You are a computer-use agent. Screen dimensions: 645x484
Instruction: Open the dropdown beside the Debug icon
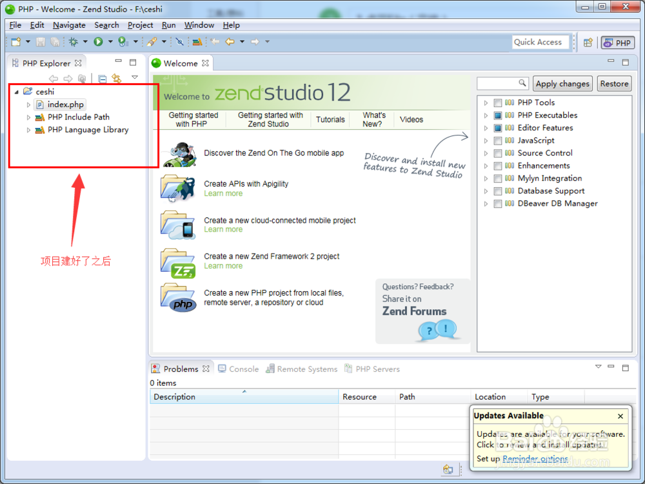pyautogui.click(x=85, y=41)
